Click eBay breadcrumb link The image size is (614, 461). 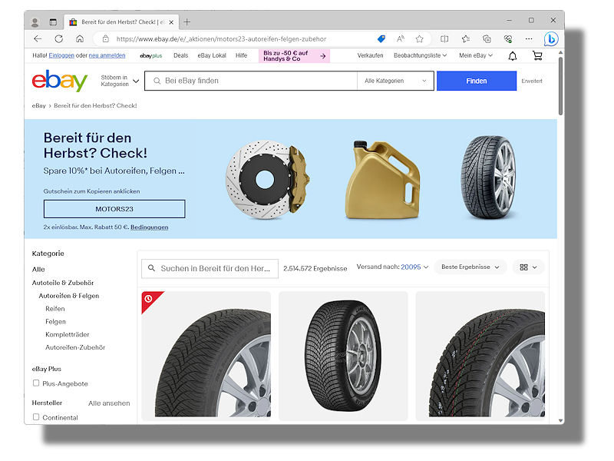click(x=39, y=105)
